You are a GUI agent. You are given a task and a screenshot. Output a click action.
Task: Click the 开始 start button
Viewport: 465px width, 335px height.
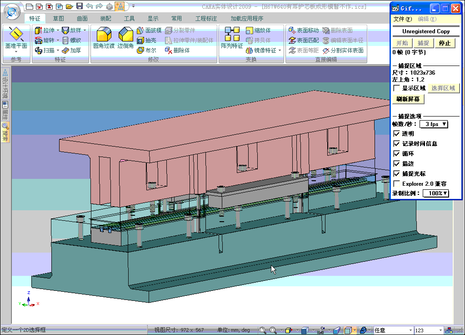(402, 43)
